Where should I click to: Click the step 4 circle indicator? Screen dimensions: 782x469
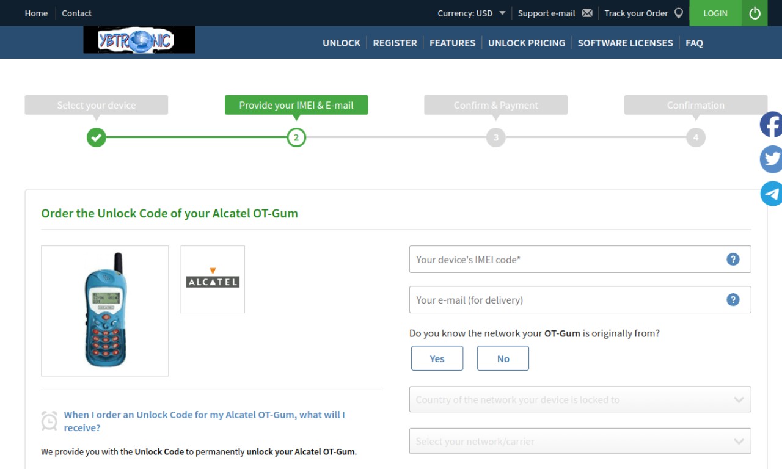[x=696, y=137]
